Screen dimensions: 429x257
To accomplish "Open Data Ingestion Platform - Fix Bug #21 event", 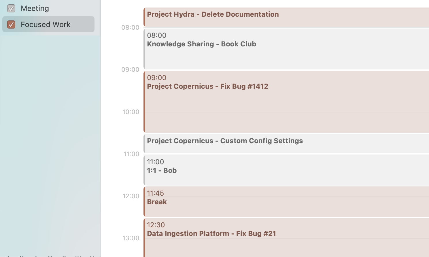I will coord(286,238).
